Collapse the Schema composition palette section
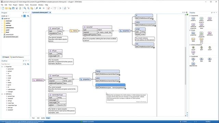The image size is (219, 123). (x=190, y=45)
